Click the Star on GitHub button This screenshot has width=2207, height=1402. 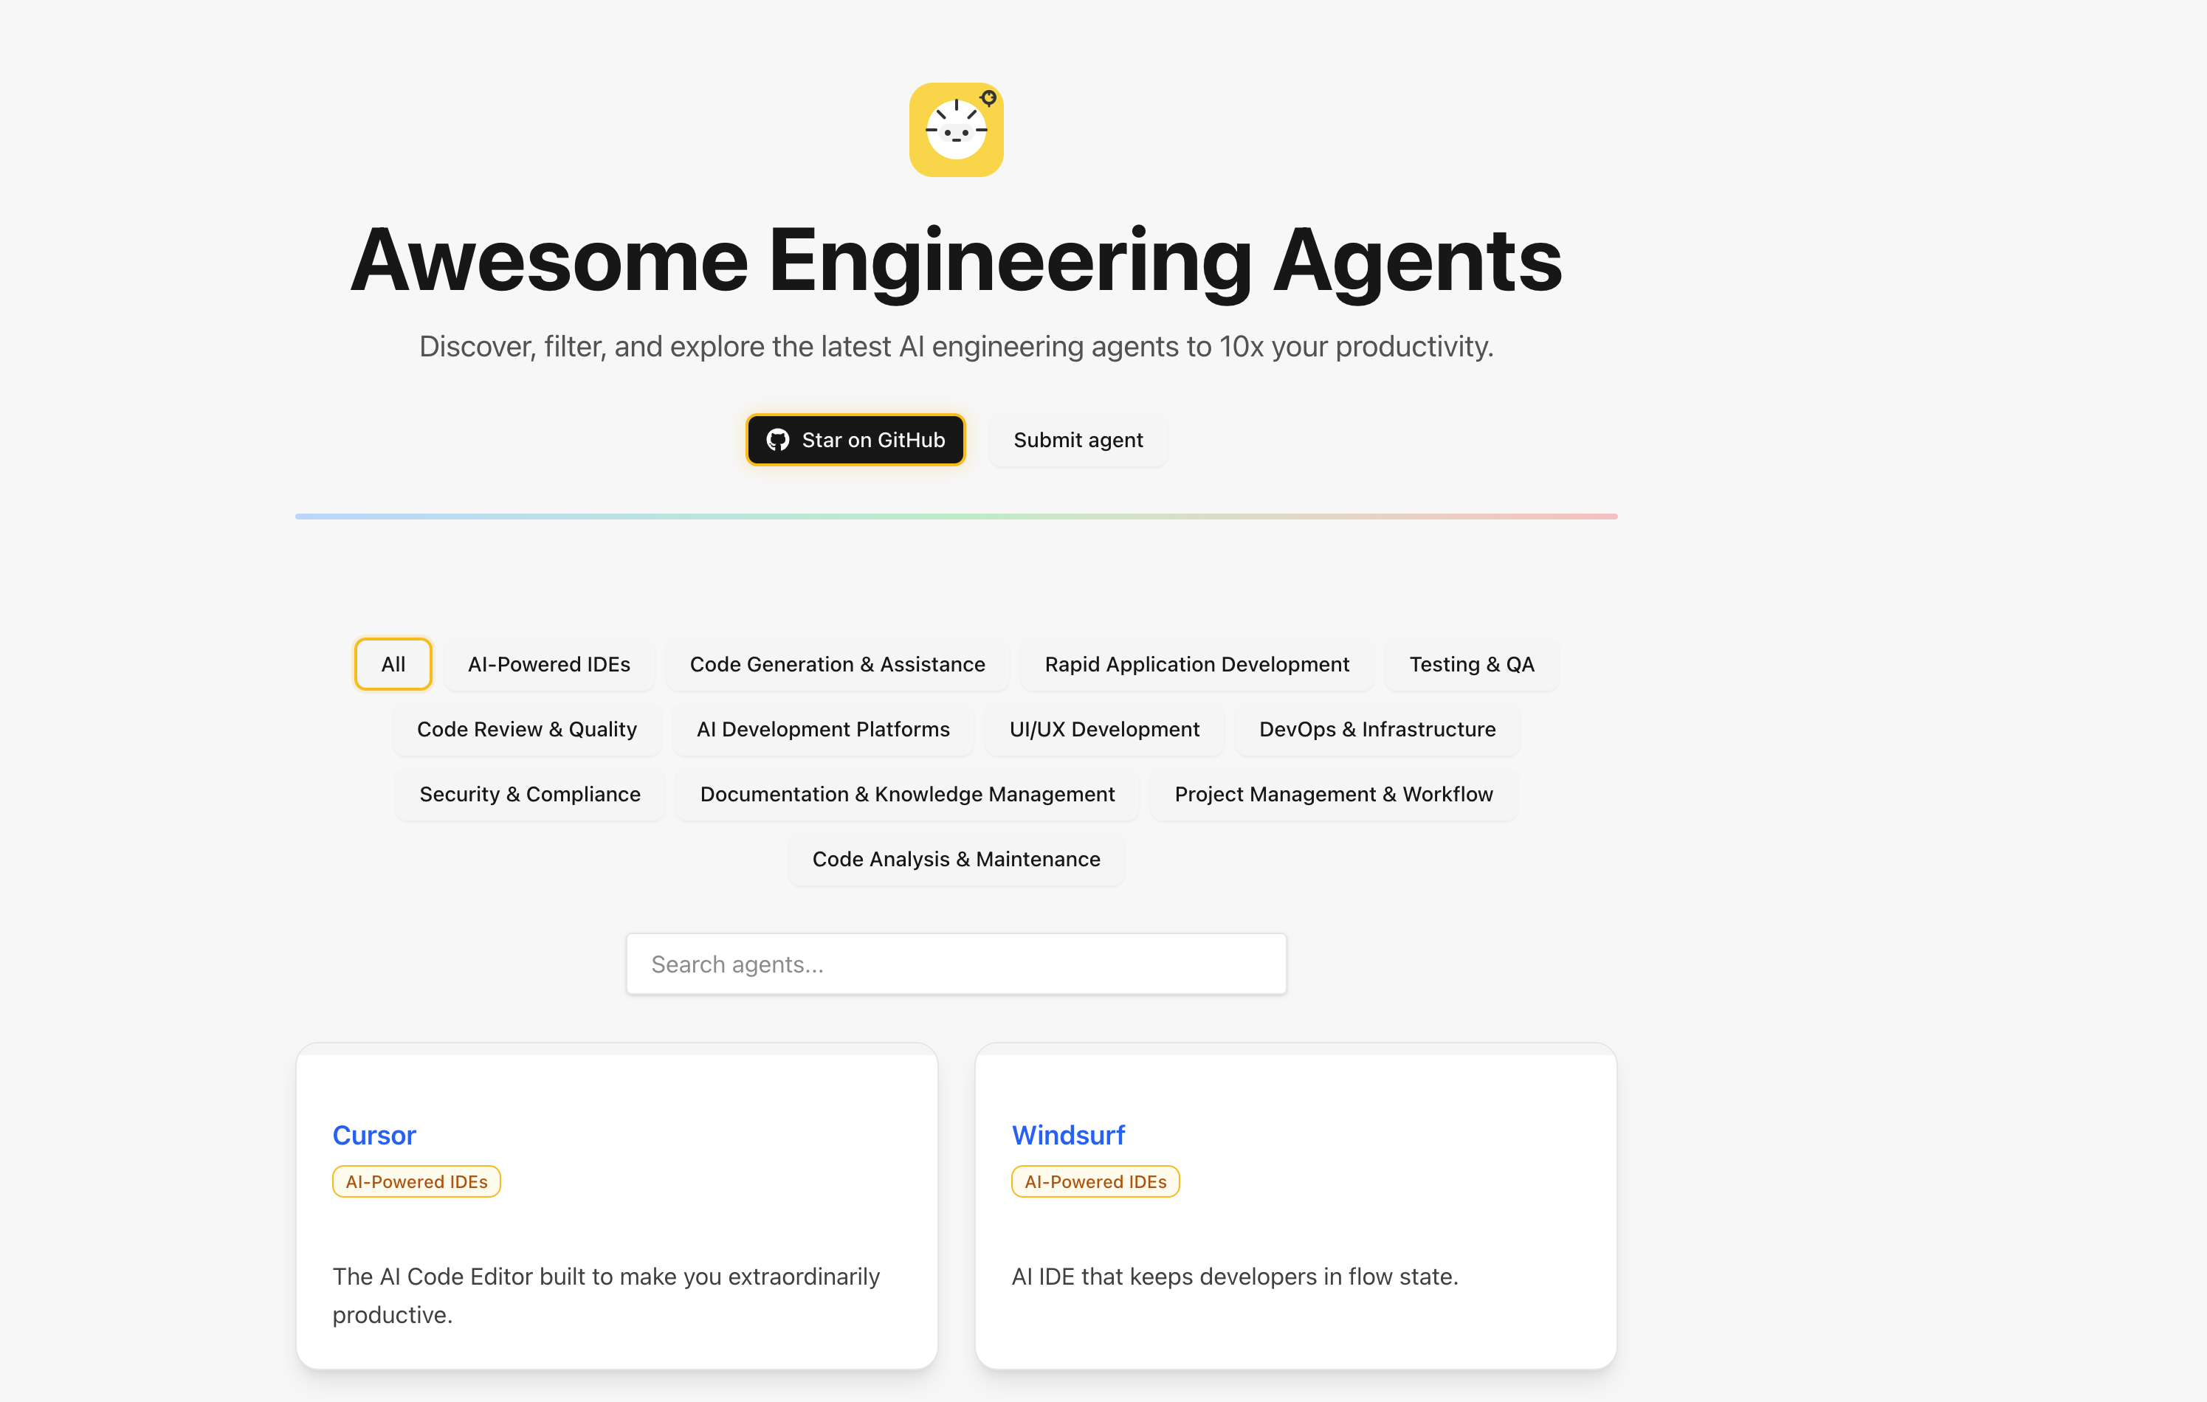(855, 440)
